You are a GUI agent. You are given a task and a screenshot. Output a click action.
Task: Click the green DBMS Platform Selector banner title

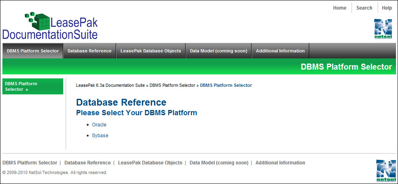point(346,67)
